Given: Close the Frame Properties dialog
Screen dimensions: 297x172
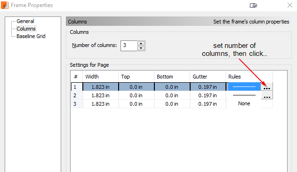Looking at the screenshot, I should [x=290, y=5].
